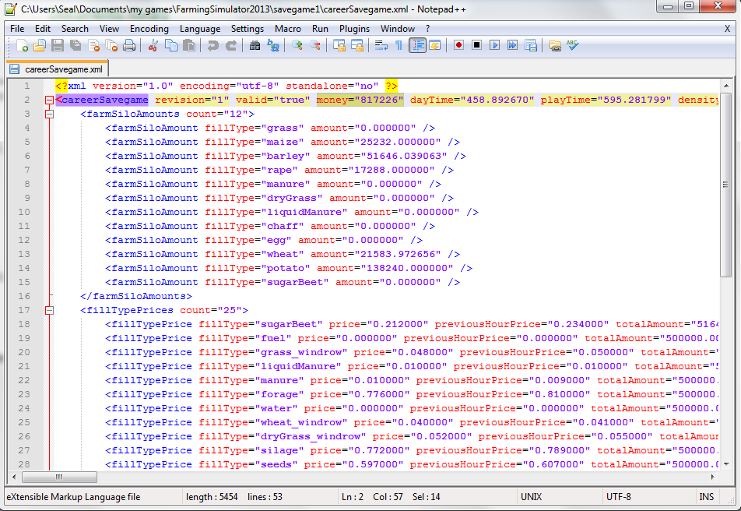This screenshot has height=511, width=741.
Task: Open the Macro menu
Action: pyautogui.click(x=288, y=29)
